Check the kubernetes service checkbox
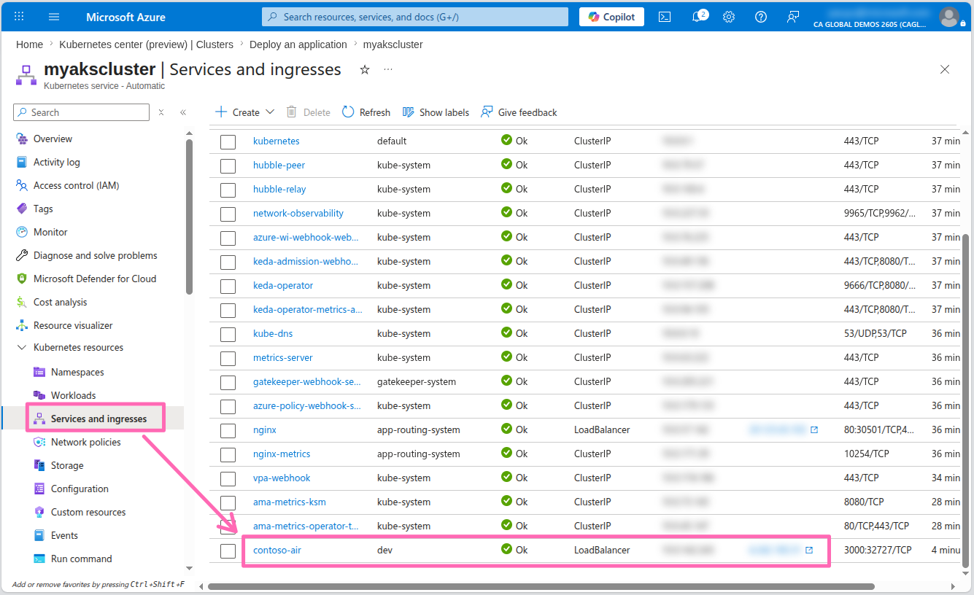This screenshot has height=595, width=974. pos(228,141)
